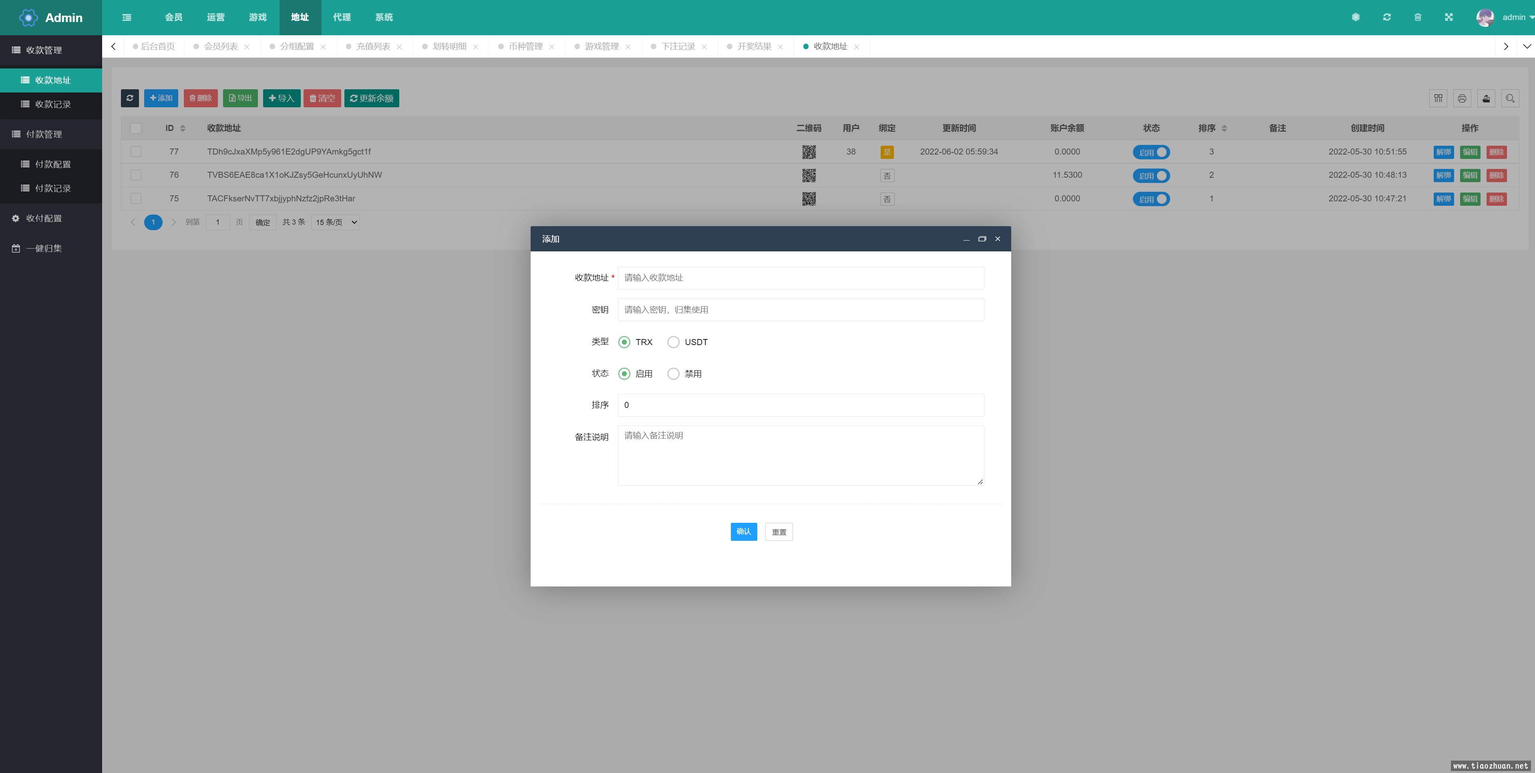1535x773 pixels.
Task: Collapse the 付款管理 sidebar group
Action: [50, 134]
